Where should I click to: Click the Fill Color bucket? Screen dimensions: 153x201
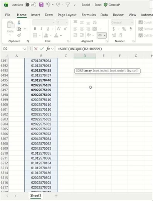click(46, 35)
